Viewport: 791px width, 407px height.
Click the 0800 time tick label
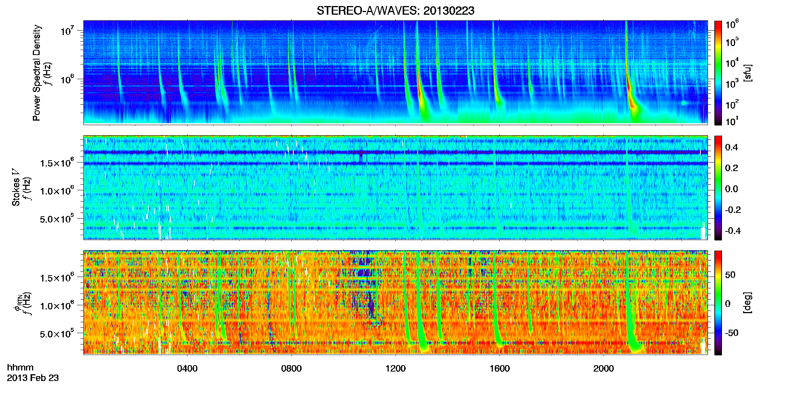click(x=291, y=369)
